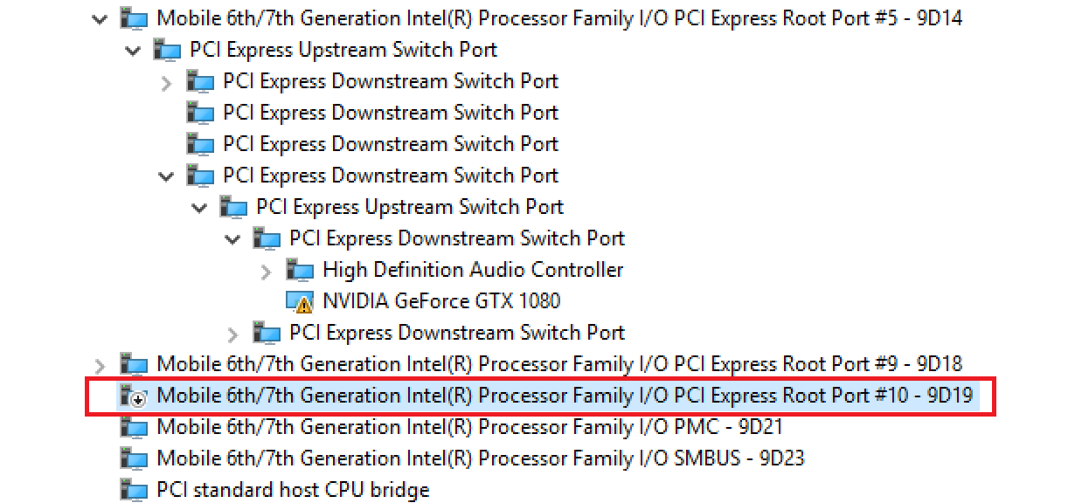Collapse the Downstream Switch Port containing the Audio Controller
The height and width of the screenshot is (503, 1082).
pyautogui.click(x=232, y=239)
